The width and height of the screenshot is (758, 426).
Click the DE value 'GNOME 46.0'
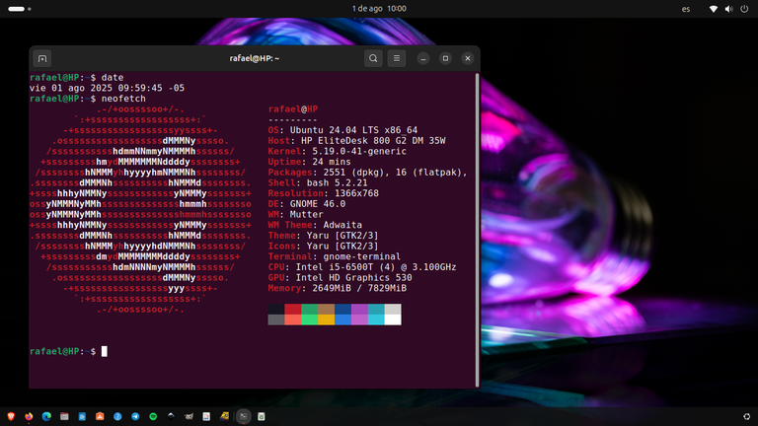pyautogui.click(x=318, y=204)
